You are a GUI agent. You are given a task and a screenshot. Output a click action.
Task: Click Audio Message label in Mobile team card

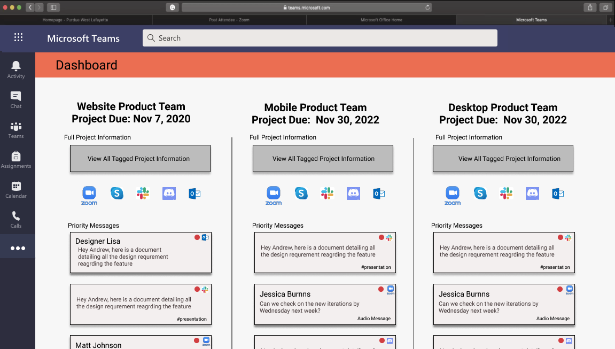[x=374, y=319]
